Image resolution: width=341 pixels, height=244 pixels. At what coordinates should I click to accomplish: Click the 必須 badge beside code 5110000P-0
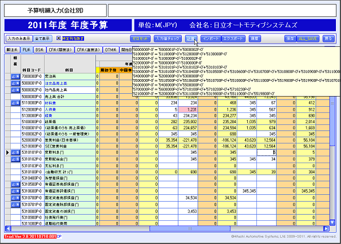pos(15,103)
